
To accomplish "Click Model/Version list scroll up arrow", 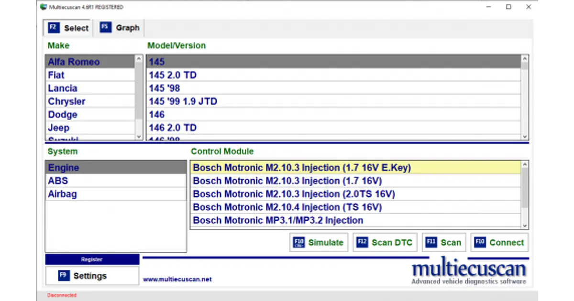I will [x=525, y=59].
